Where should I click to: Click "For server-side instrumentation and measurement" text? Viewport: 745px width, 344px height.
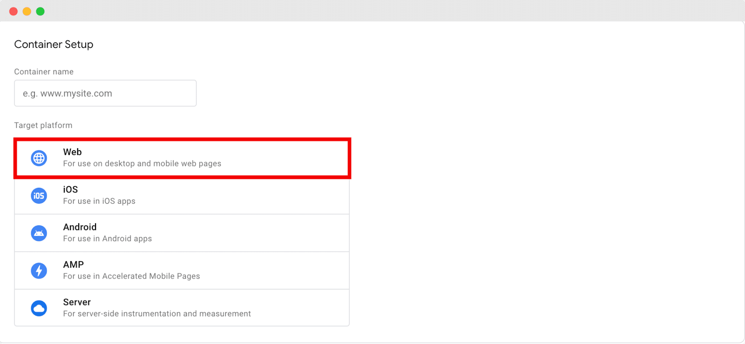coord(157,314)
